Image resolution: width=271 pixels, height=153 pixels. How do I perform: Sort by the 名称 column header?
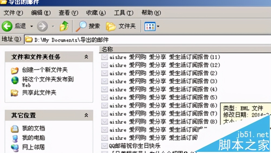pyautogui.click(x=185, y=49)
